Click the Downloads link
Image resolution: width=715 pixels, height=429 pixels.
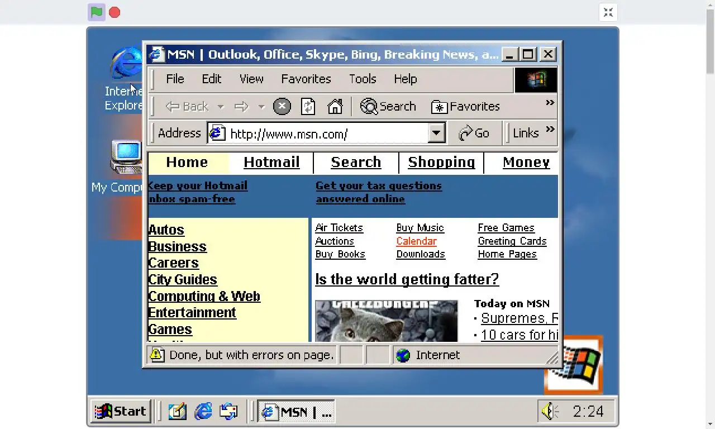pyautogui.click(x=421, y=254)
